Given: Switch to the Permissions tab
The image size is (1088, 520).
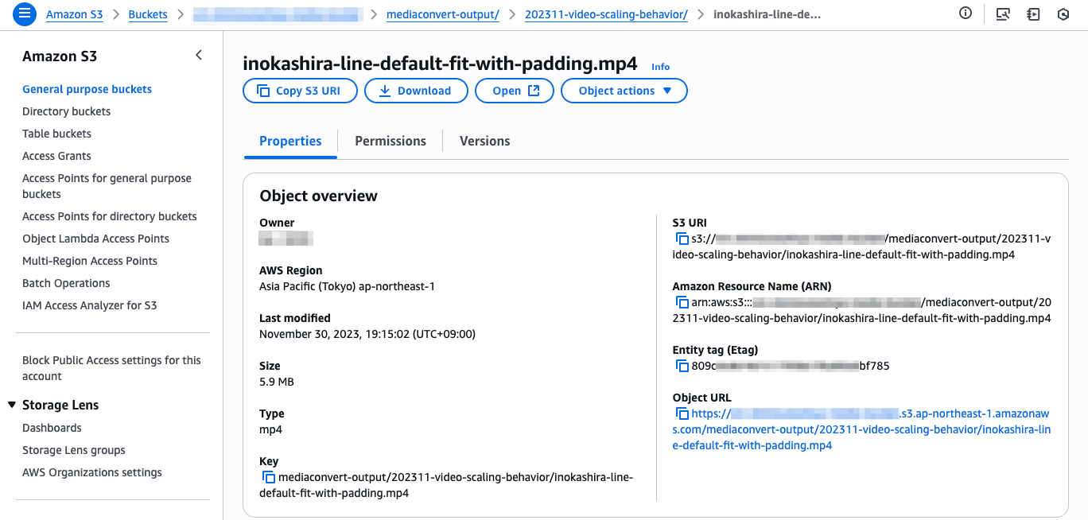Looking at the screenshot, I should [x=391, y=141].
